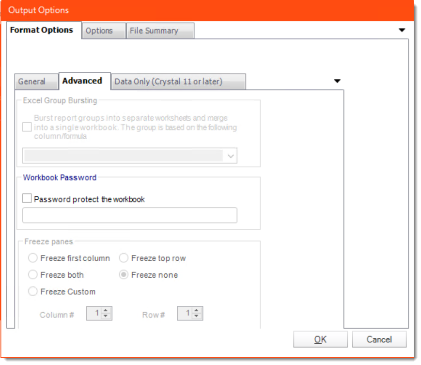Click into the workbook password field

pyautogui.click(x=129, y=215)
